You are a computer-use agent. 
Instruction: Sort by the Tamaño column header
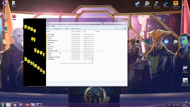tap(97, 31)
